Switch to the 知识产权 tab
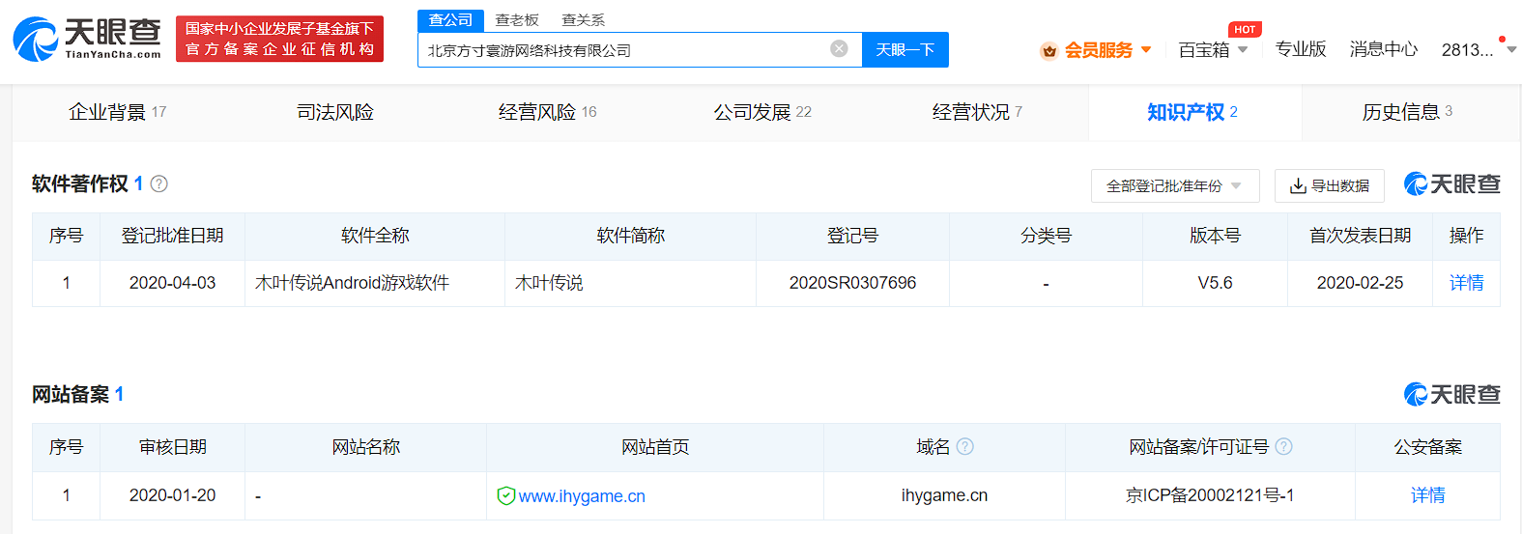Viewport: 1522px width, 534px height. click(x=1193, y=113)
